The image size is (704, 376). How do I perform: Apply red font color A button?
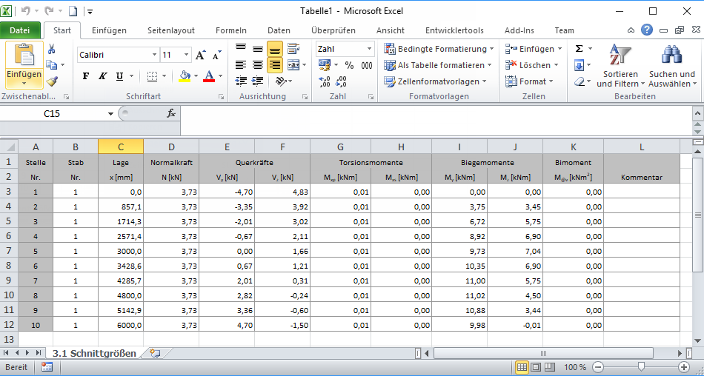pos(209,76)
